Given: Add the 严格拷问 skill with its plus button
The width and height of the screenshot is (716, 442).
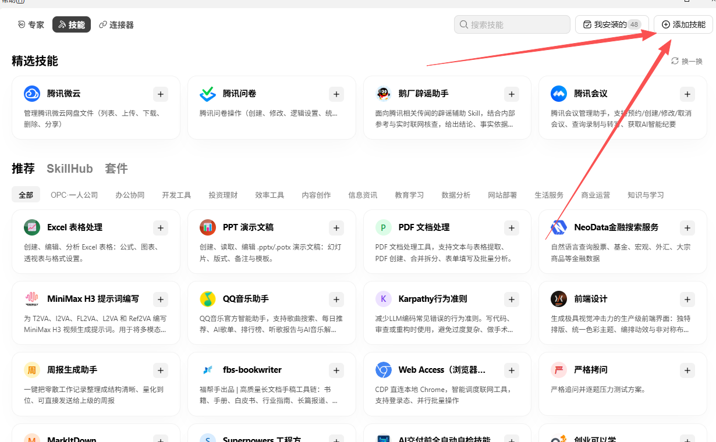Looking at the screenshot, I should pyautogui.click(x=687, y=370).
